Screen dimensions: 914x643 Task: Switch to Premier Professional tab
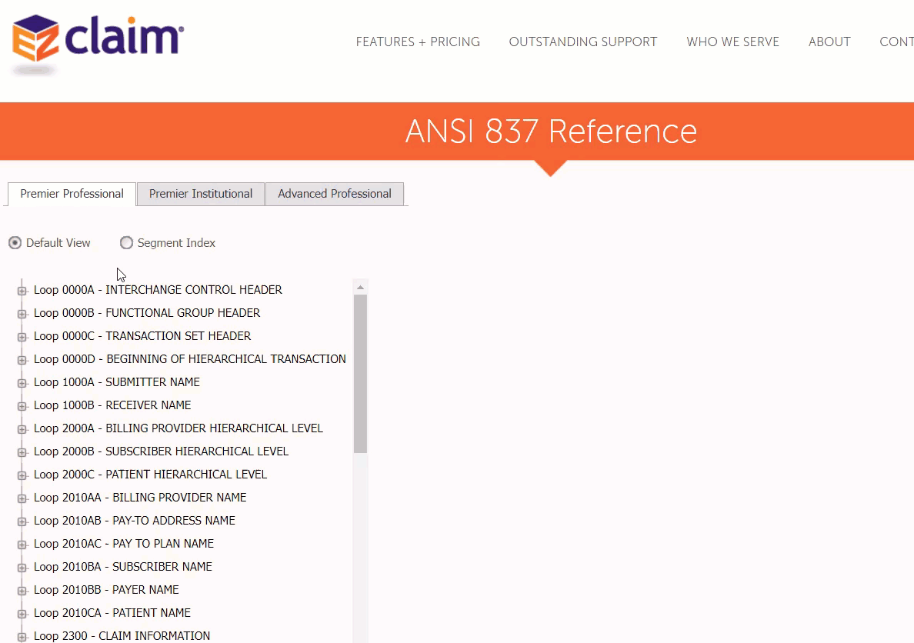[72, 194]
